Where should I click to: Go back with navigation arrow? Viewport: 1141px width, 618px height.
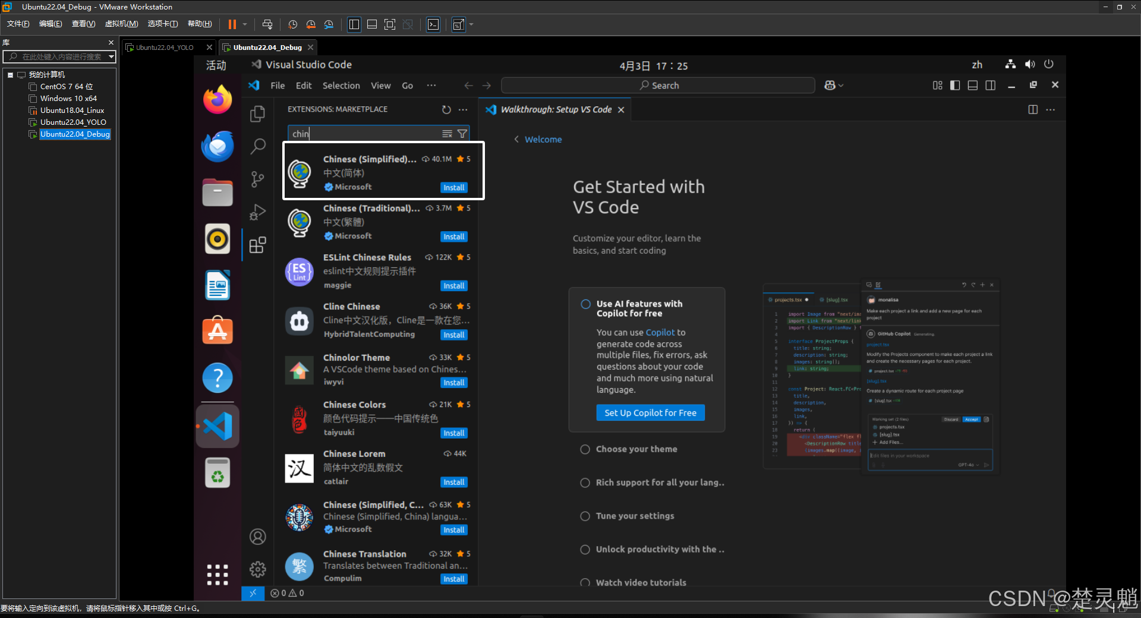[x=469, y=86]
